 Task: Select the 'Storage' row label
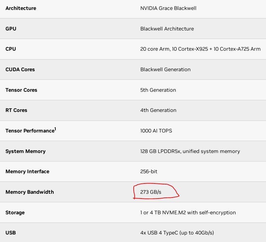(x=15, y=213)
